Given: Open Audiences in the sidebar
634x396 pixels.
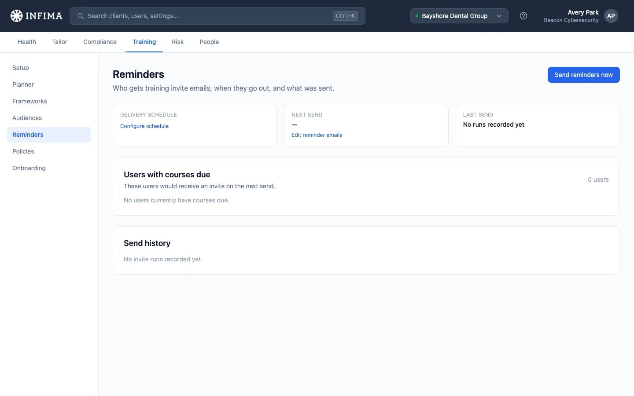Looking at the screenshot, I should pos(49,118).
